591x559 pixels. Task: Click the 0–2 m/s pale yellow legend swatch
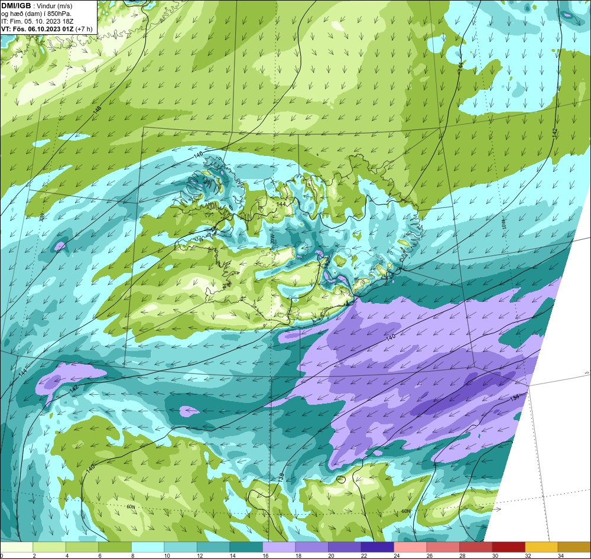click(x=17, y=547)
